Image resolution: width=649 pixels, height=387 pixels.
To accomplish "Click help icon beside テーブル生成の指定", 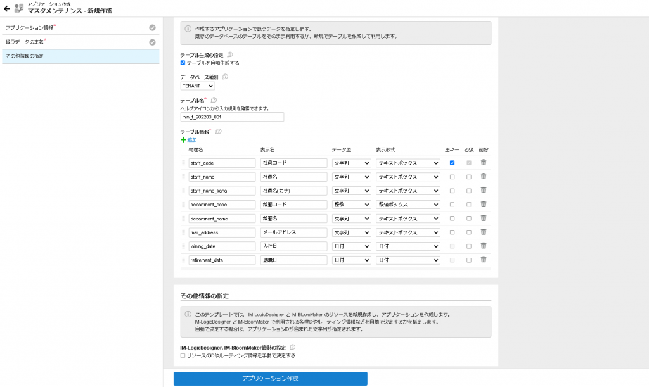I will pyautogui.click(x=230, y=54).
